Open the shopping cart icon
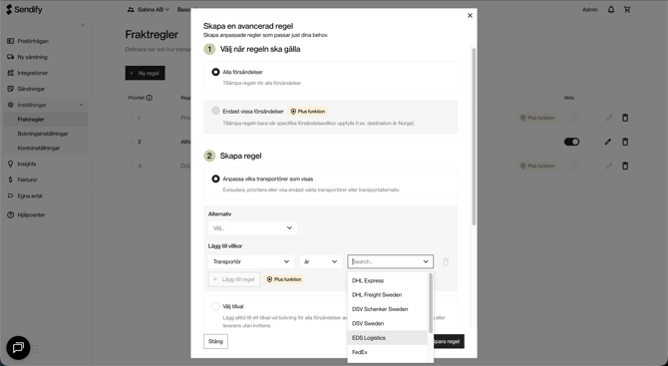The width and height of the screenshot is (668, 366). (627, 9)
